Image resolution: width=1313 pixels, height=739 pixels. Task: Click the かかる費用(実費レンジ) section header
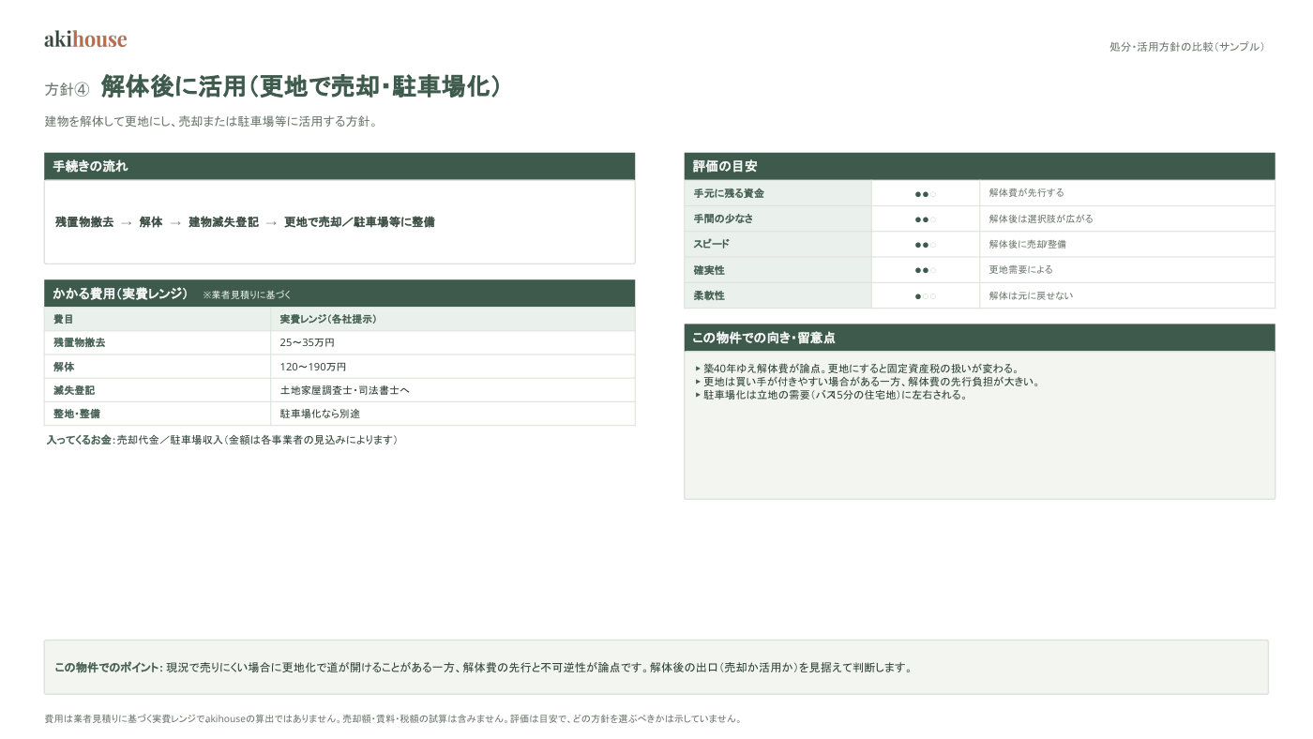[340, 294]
